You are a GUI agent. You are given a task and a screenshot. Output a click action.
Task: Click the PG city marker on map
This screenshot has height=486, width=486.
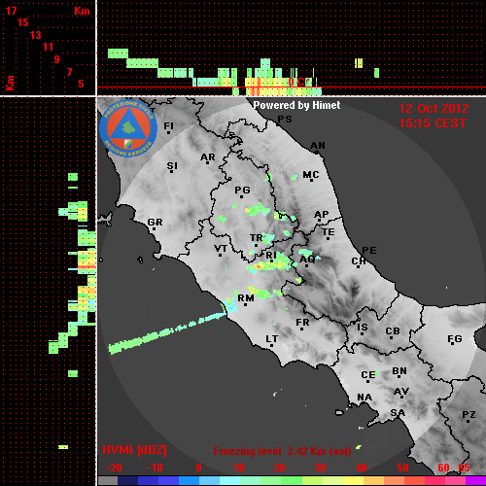point(241,196)
